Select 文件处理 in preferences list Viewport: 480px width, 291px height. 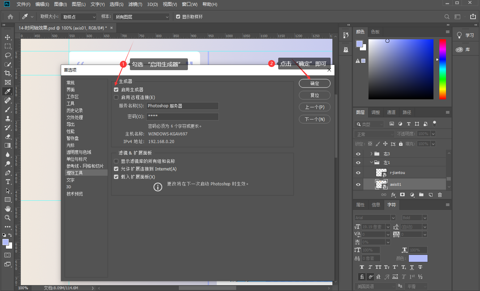point(75,117)
